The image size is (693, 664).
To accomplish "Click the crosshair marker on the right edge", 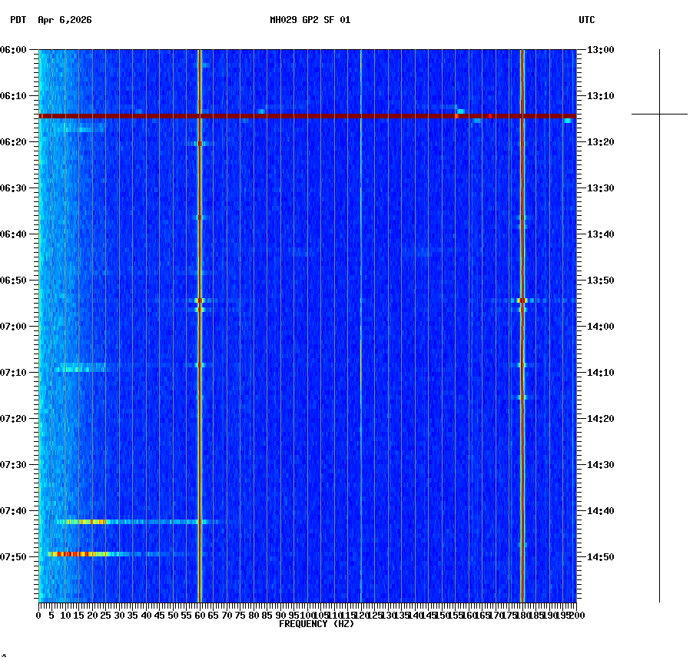I will click(659, 113).
